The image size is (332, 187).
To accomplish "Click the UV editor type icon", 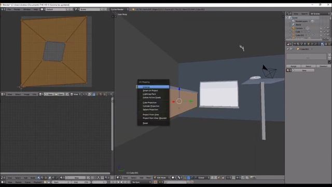I will click(x=3, y=94).
